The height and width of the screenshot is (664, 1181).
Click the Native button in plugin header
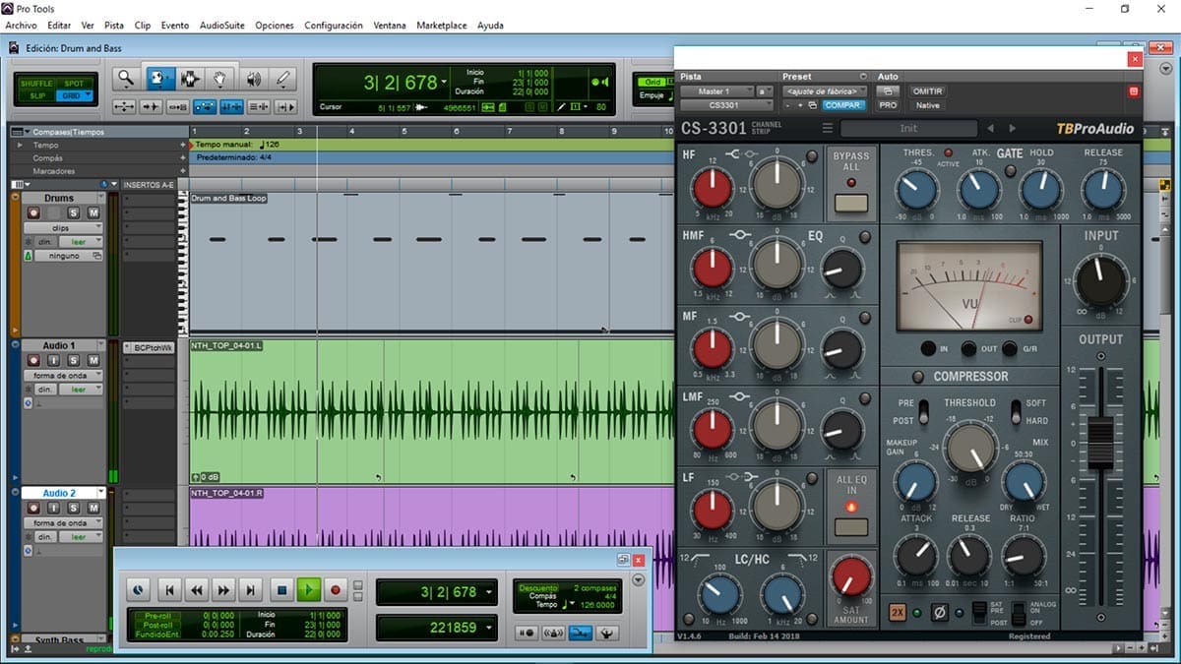coord(927,105)
